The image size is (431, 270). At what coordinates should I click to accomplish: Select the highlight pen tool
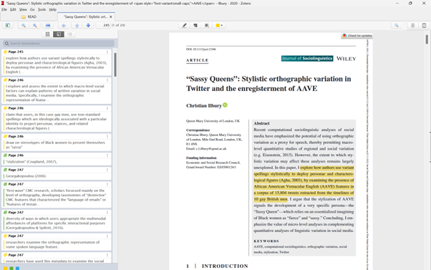[x=185, y=25]
